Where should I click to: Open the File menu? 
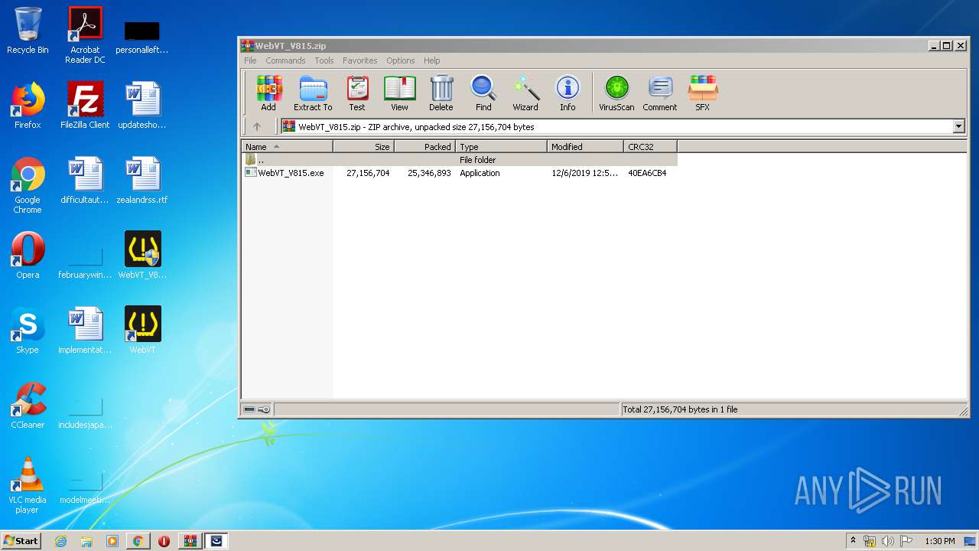(x=250, y=60)
